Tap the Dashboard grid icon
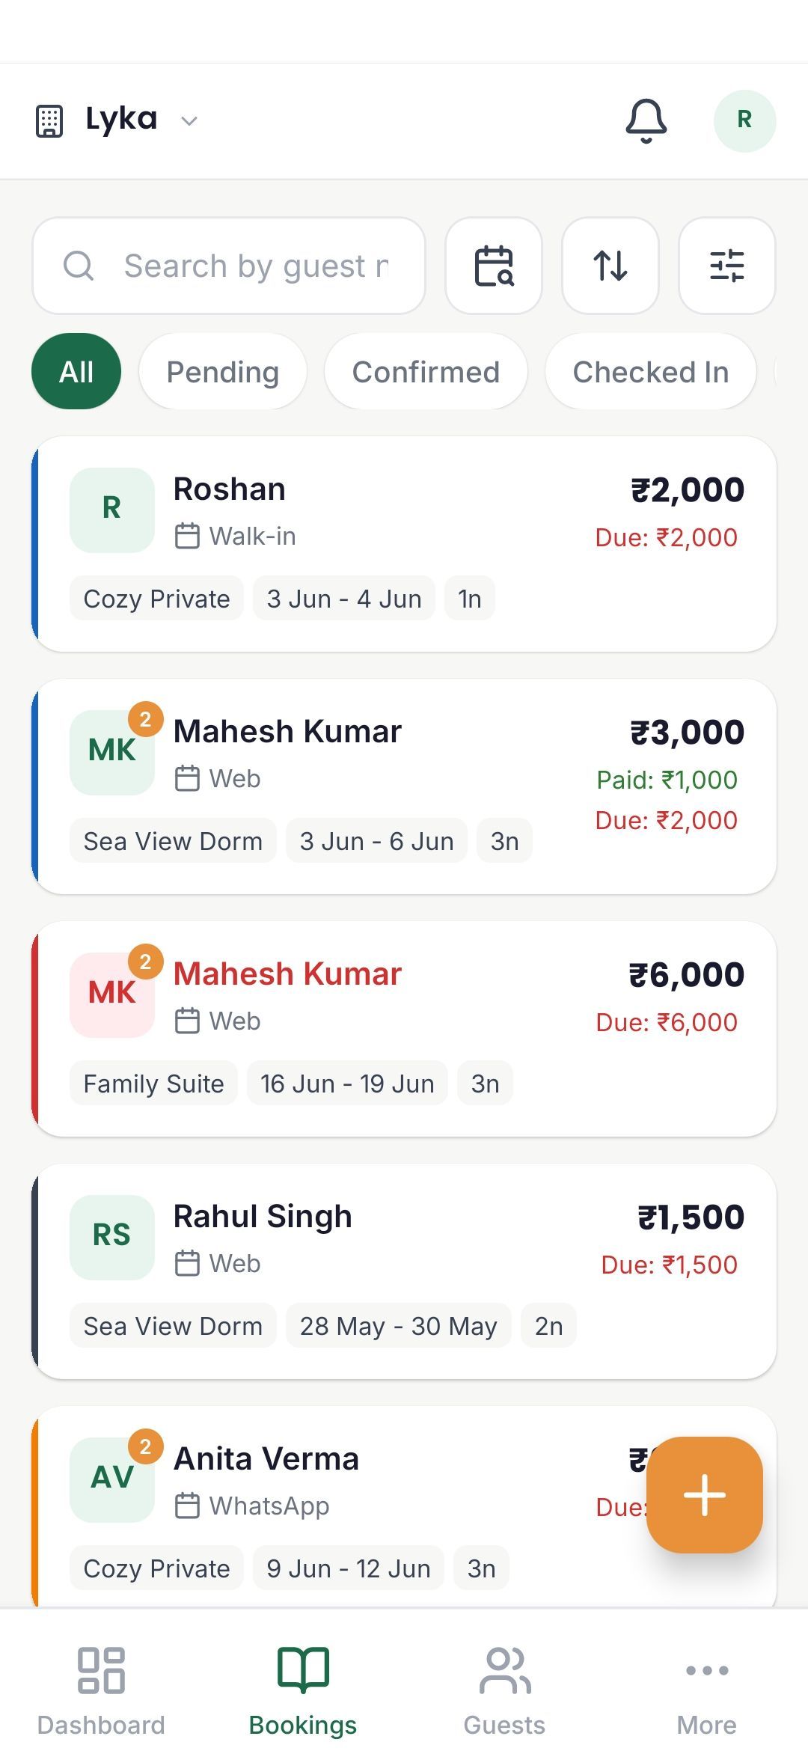 [x=101, y=1669]
